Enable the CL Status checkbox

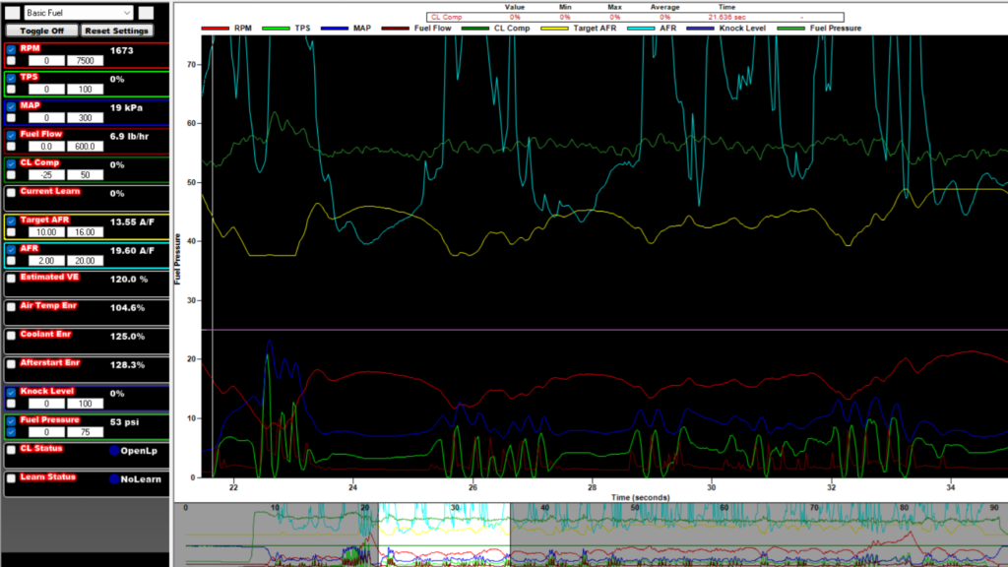[11, 450]
